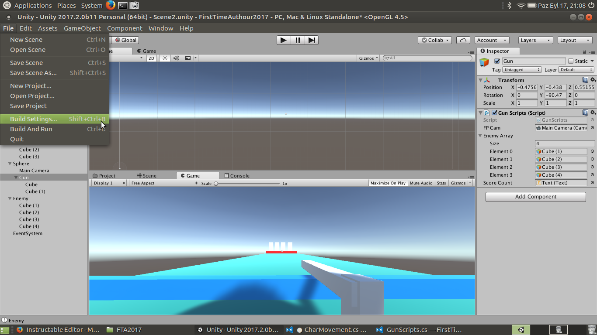Collapse the Enemy Array foldout
597x335 pixels.
tap(481, 136)
